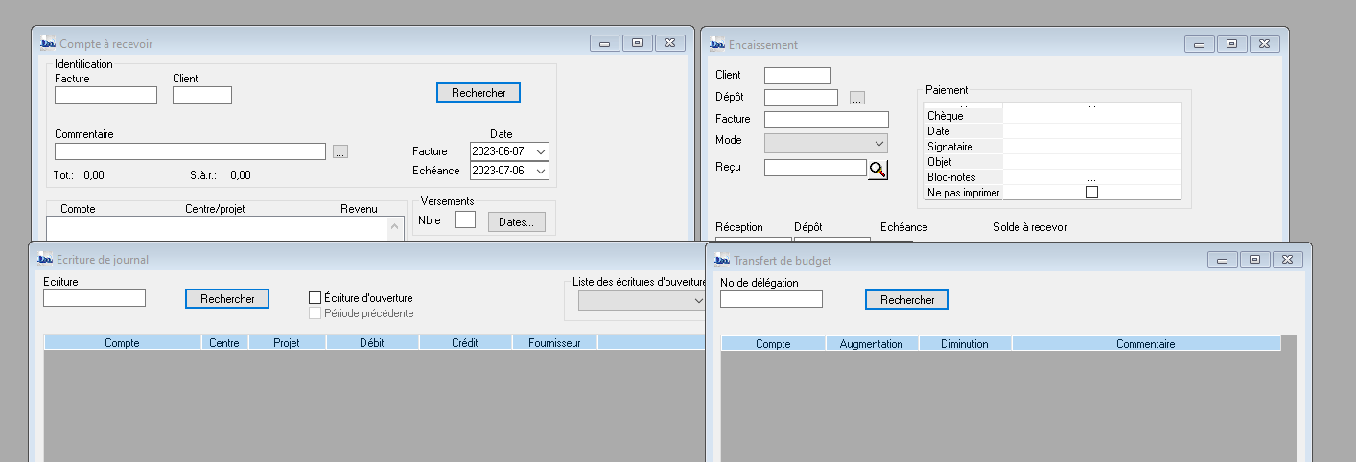Click the Augmentation column header
This screenshot has height=462, width=1356.
point(871,343)
